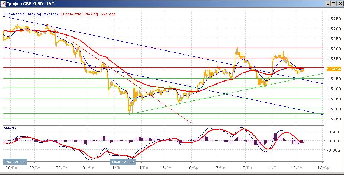Click the 1.5300 price axis label
Screen dimensions: 344x175
coord(334,109)
